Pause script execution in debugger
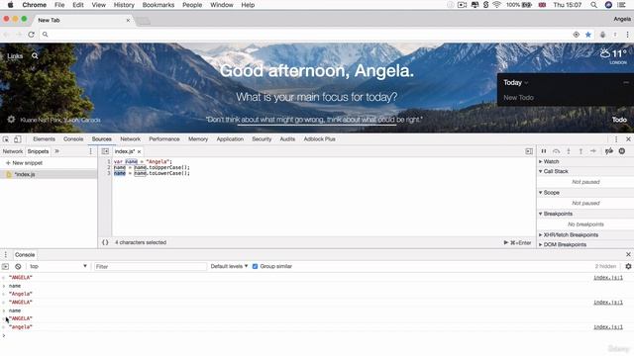This screenshot has height=356, width=634. point(544,151)
